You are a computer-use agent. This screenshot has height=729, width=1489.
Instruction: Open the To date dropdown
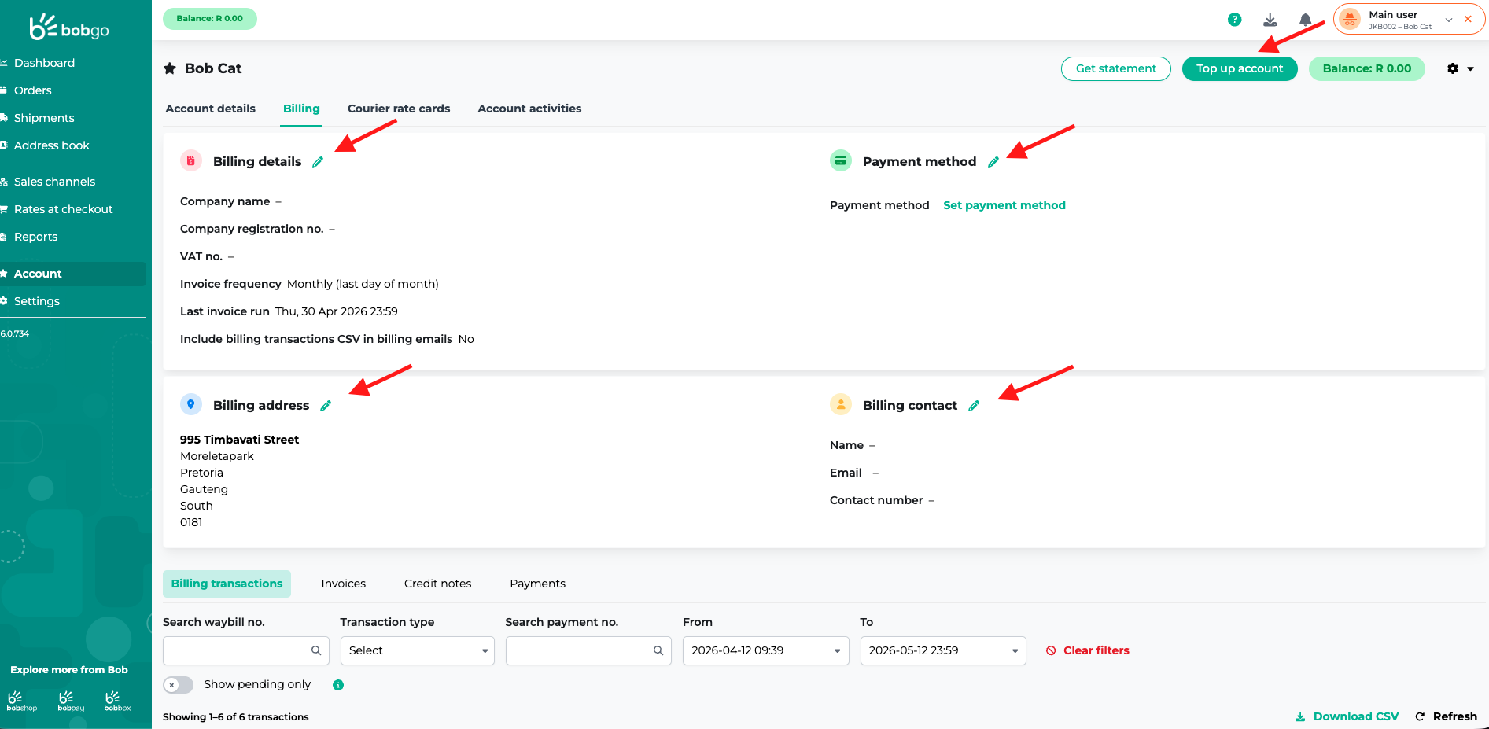click(1015, 651)
